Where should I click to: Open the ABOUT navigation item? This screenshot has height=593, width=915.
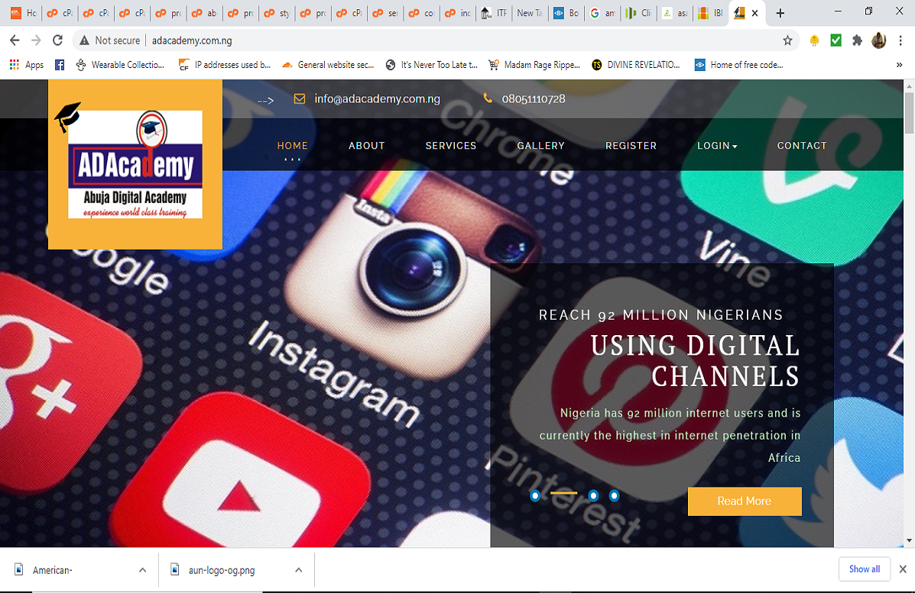(x=366, y=146)
